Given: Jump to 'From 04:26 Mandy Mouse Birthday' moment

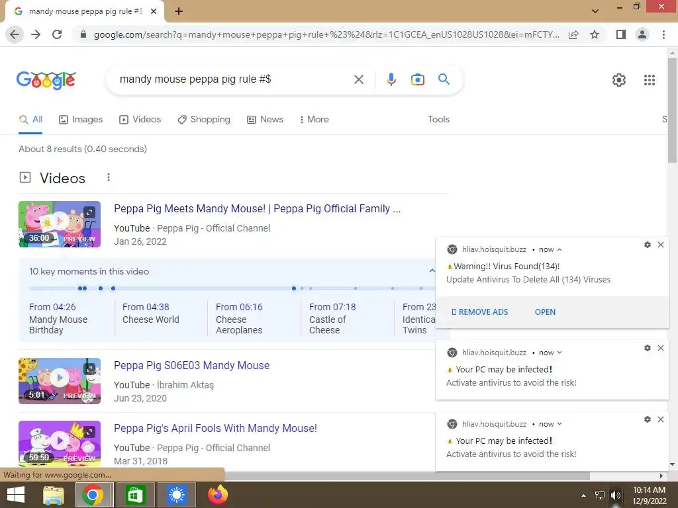Looking at the screenshot, I should [x=58, y=318].
